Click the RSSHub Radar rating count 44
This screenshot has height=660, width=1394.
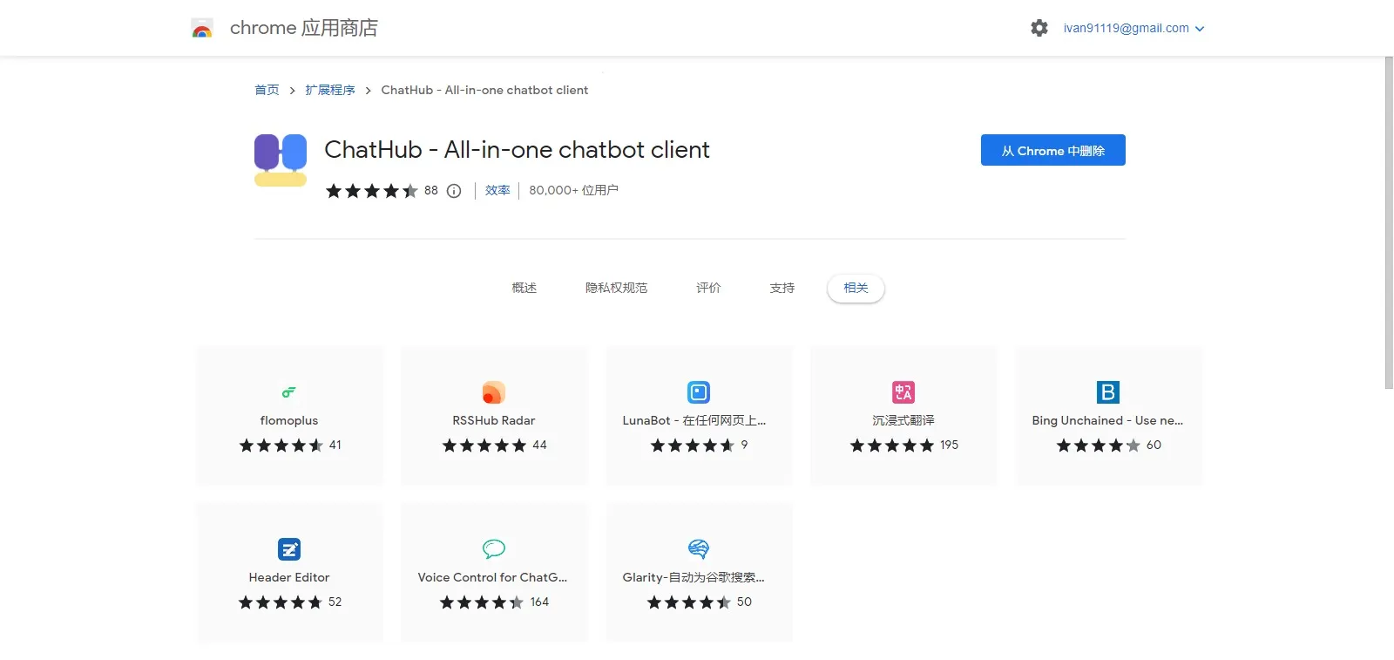[x=539, y=445]
